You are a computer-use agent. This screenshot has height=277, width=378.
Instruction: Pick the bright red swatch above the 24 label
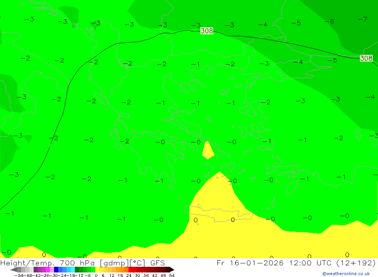pos(130,270)
